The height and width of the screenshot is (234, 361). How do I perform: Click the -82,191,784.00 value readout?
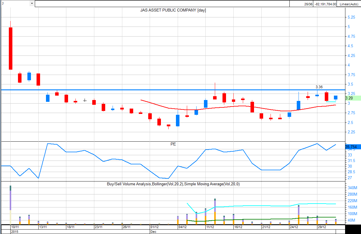coord(325,4)
